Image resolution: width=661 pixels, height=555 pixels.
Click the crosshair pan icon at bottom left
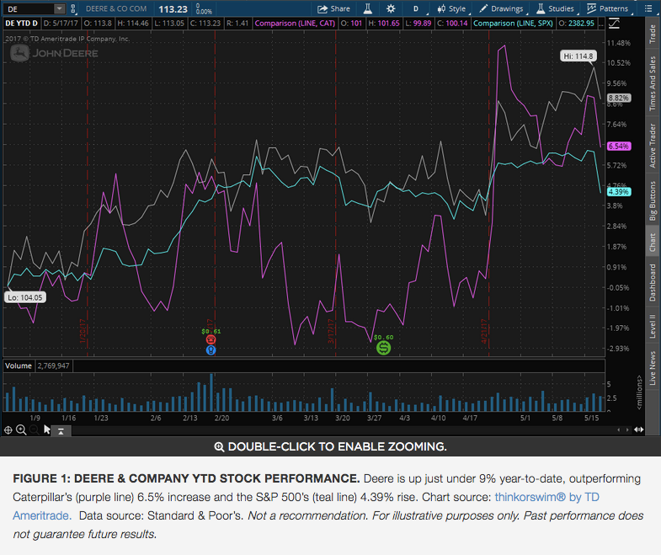tap(8, 430)
